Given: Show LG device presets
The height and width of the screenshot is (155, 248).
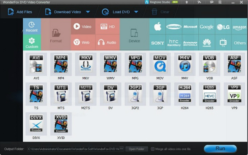Looking at the screenshot, I should click(x=223, y=26).
